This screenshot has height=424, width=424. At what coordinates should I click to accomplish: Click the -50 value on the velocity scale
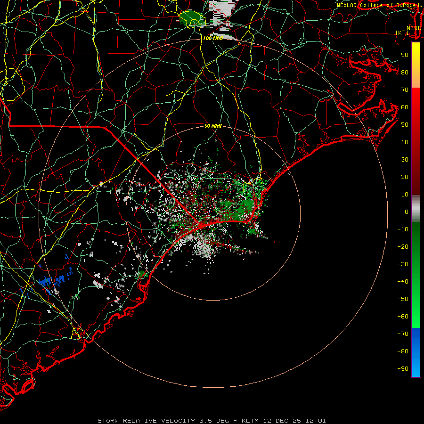pos(403,299)
